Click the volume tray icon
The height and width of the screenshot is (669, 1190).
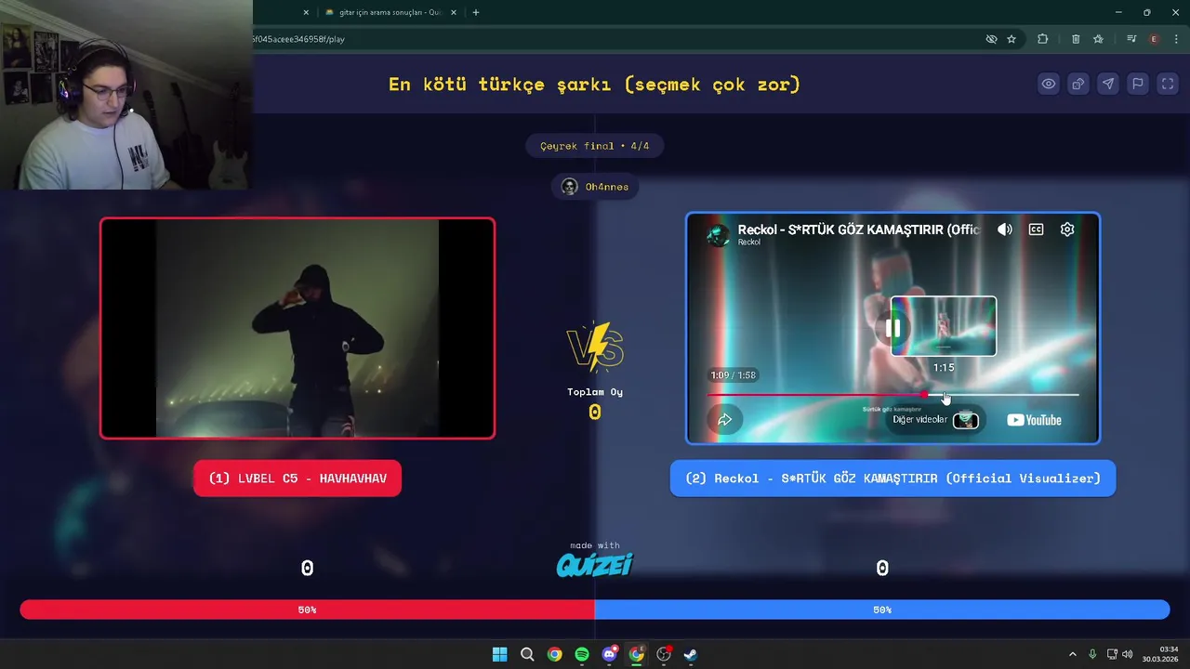[1128, 654]
